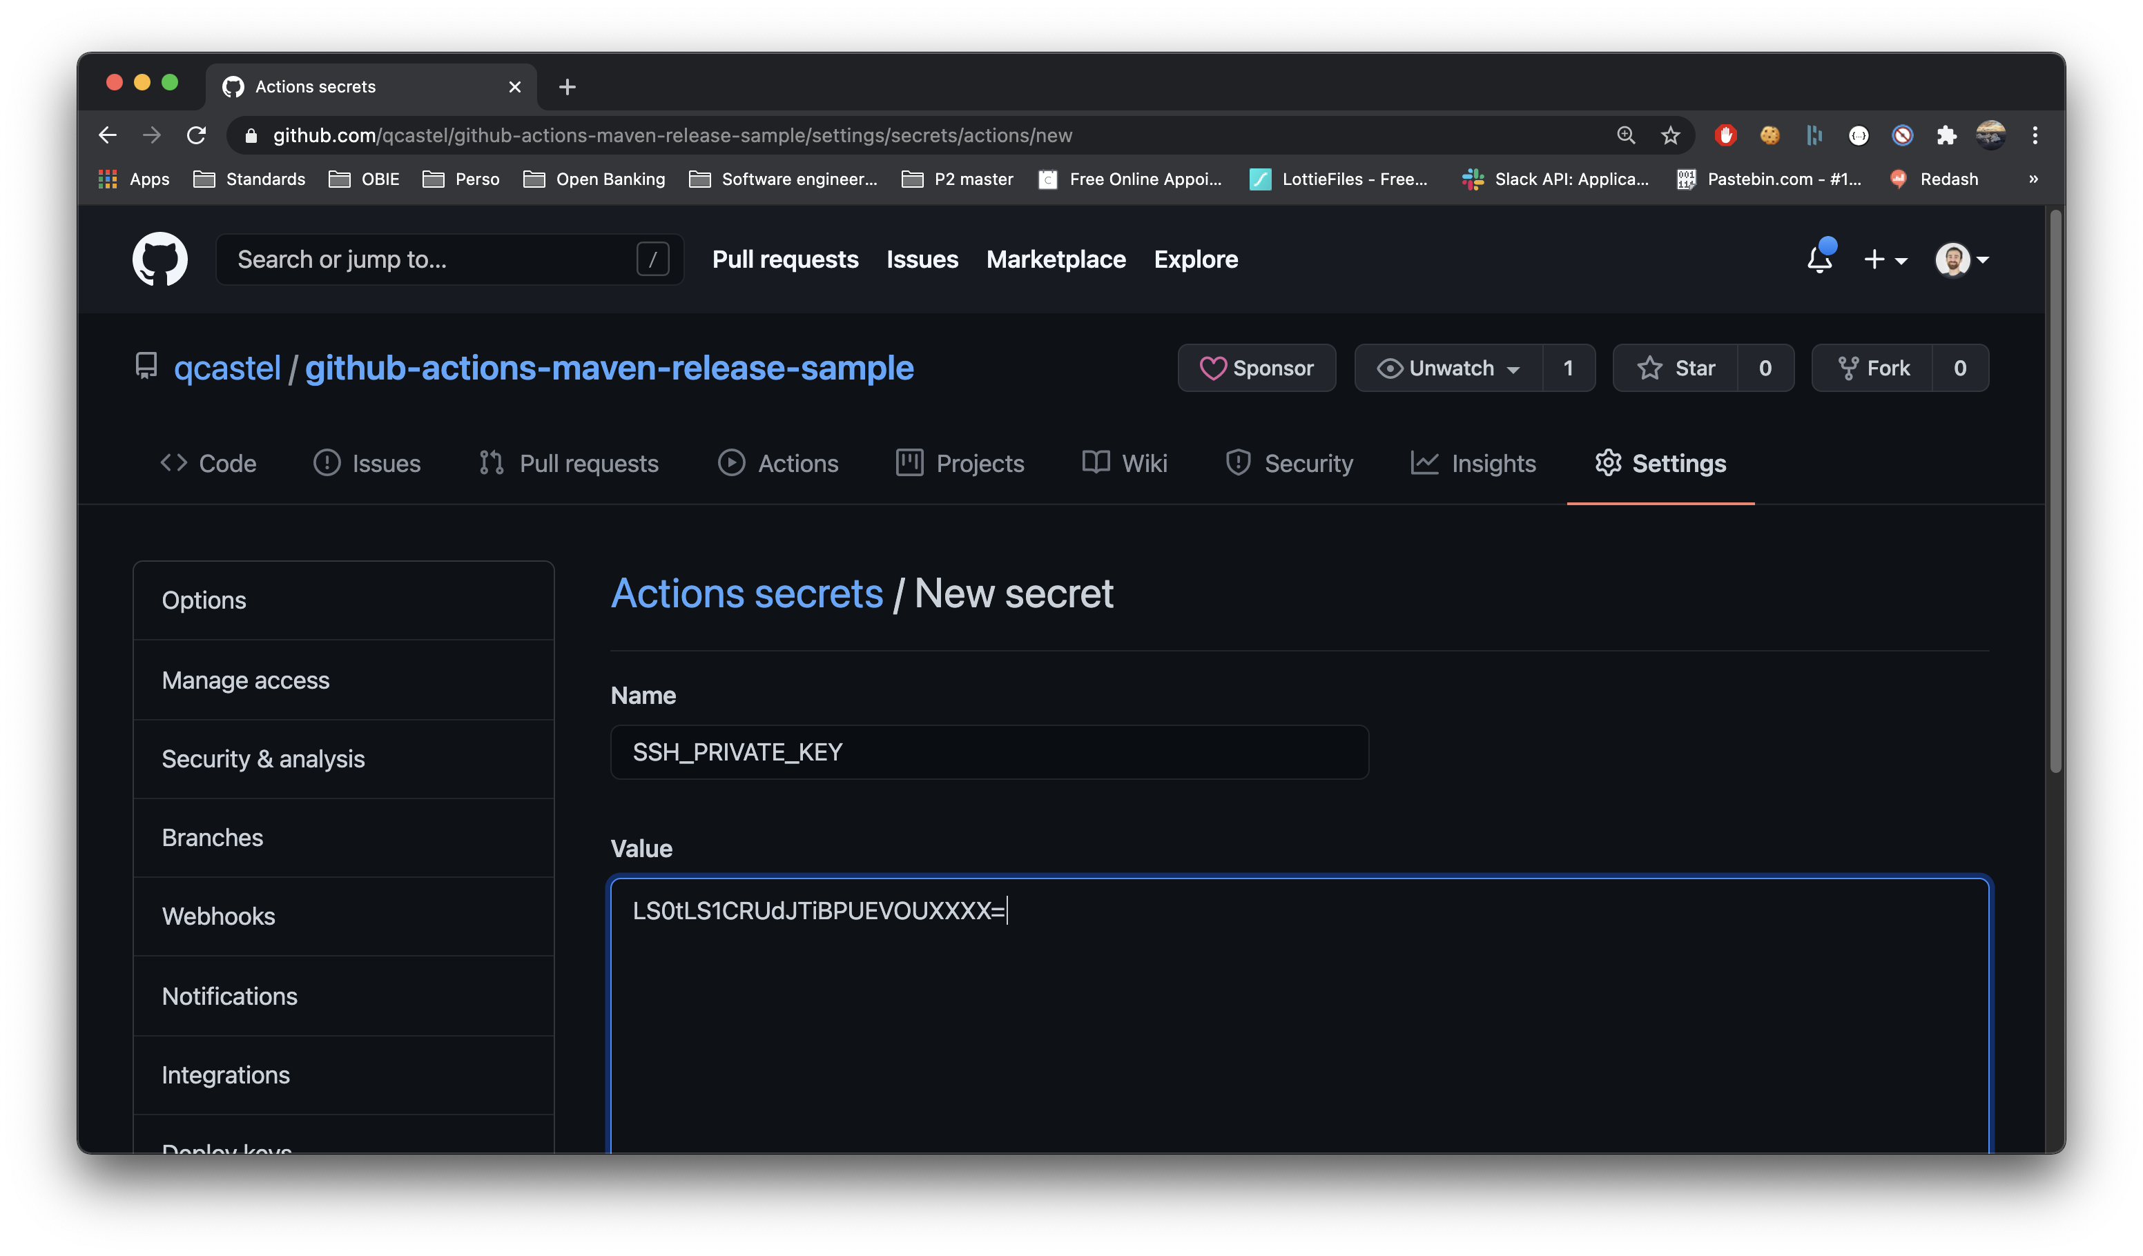This screenshot has width=2143, height=1256.
Task: Click the Branches sidebar item
Action: click(213, 837)
